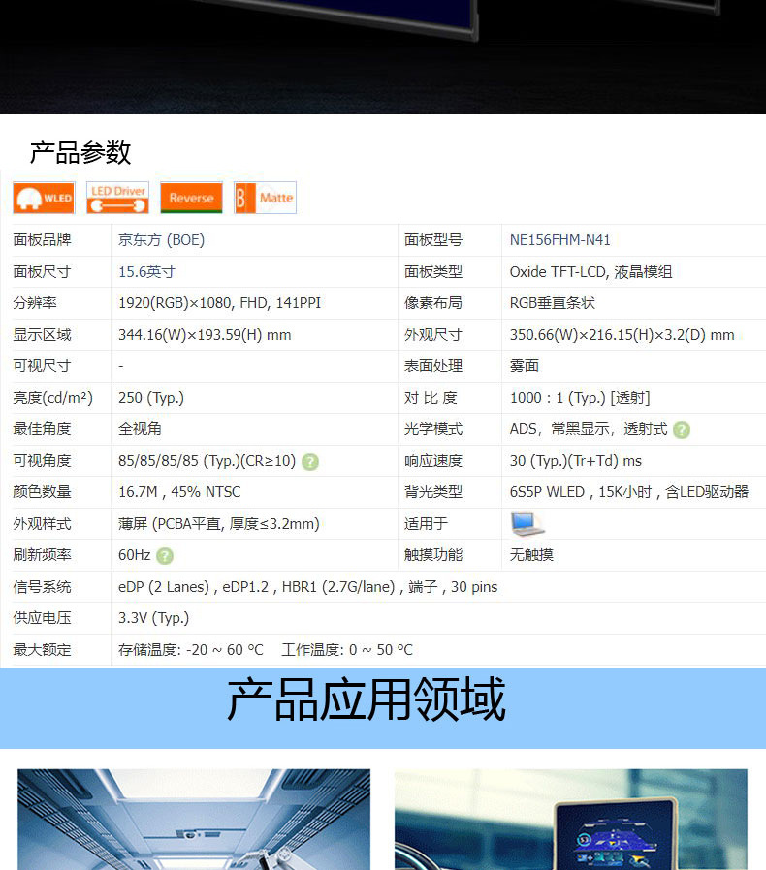Click contrast ratio 1000 : 1 (Typ.) [透射]
The width and height of the screenshot is (766, 870).
coord(580,398)
